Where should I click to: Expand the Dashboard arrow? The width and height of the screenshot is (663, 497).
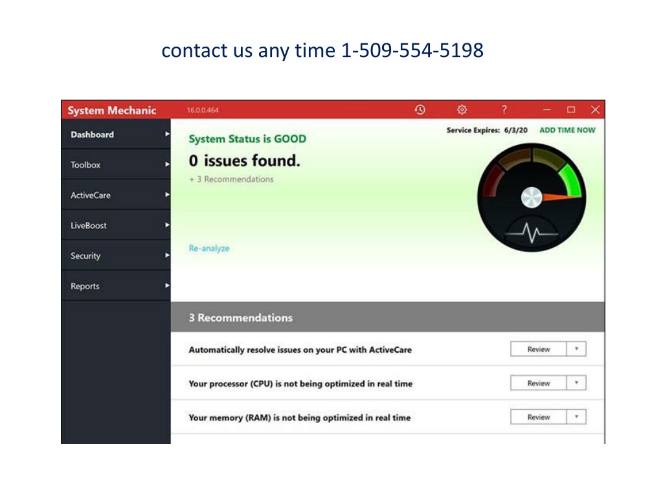[x=167, y=134]
